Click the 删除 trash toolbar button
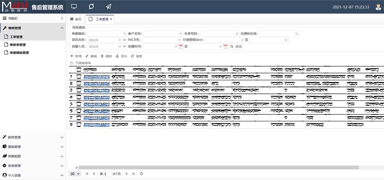Viewport: 384px width, 180px height. 106,56
